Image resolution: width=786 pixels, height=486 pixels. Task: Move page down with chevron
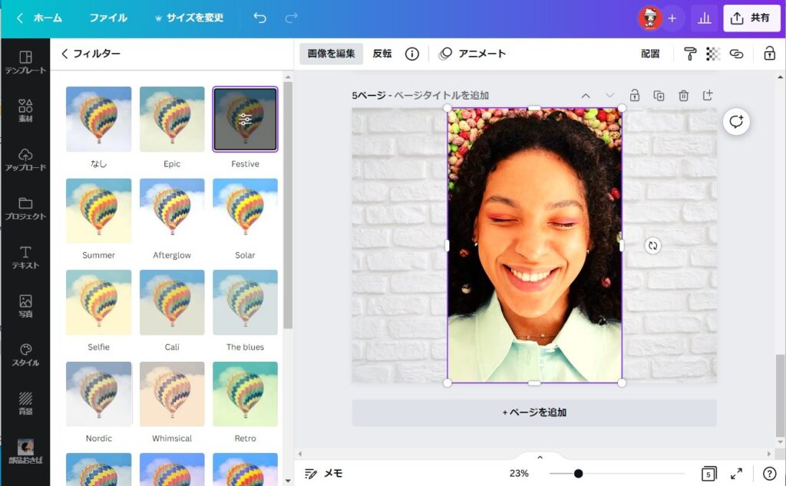pyautogui.click(x=609, y=95)
